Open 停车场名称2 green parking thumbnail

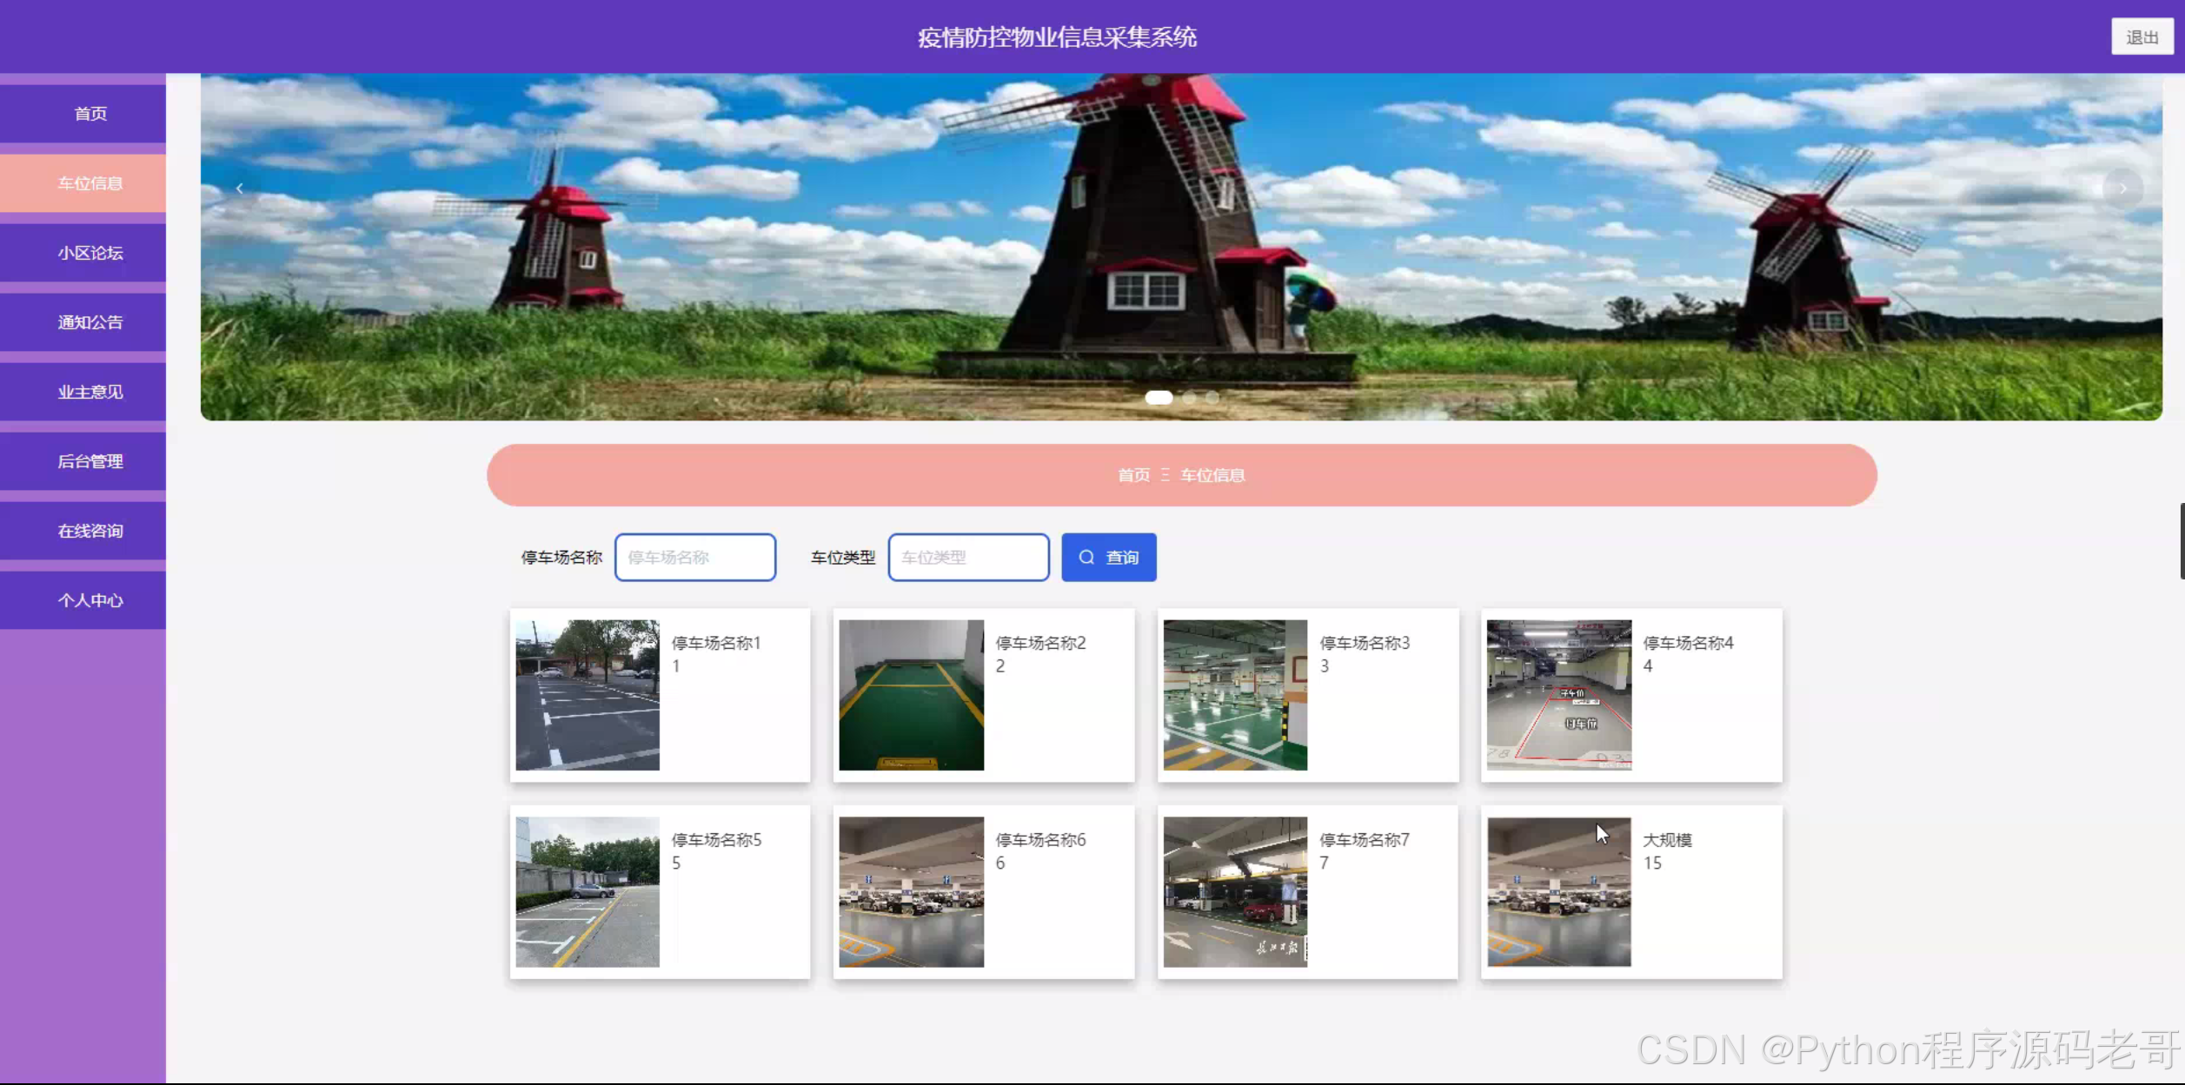click(x=911, y=695)
